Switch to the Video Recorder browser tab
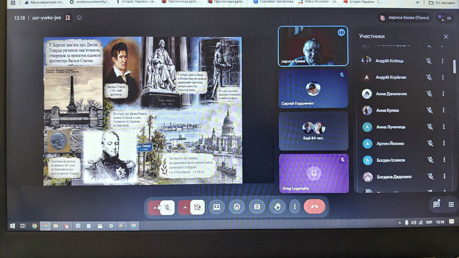The image size is (459, 258). click(318, 2)
